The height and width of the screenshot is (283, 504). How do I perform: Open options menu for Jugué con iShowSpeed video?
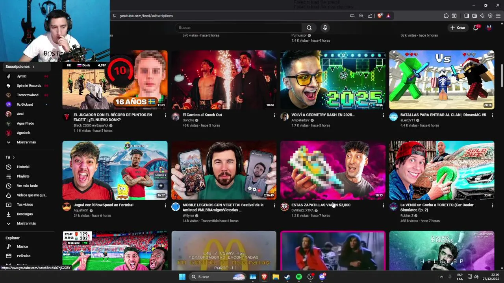pyautogui.click(x=165, y=205)
